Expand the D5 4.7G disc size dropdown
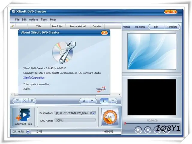 click(28, 132)
